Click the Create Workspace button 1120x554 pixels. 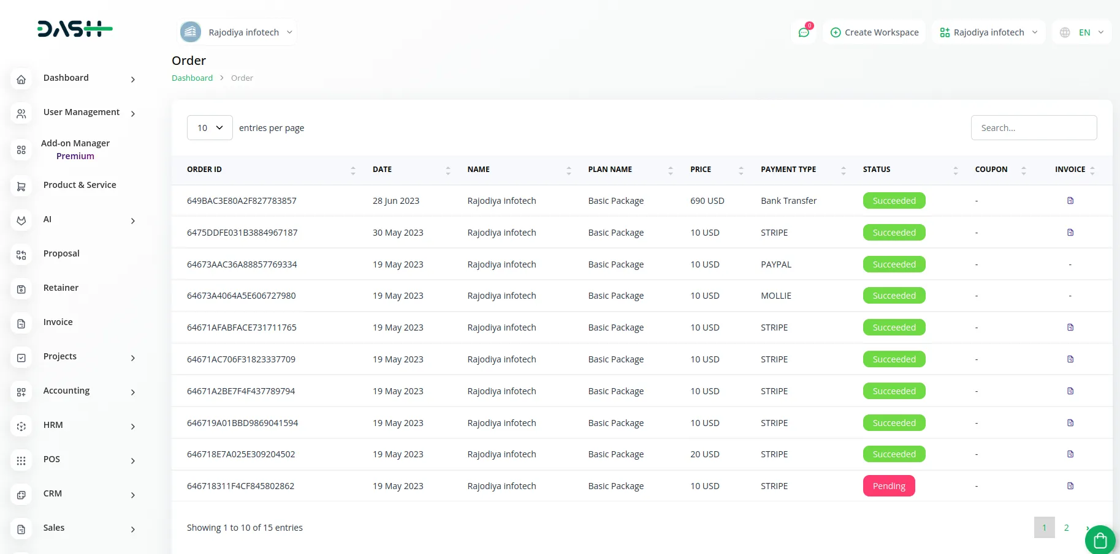click(874, 32)
